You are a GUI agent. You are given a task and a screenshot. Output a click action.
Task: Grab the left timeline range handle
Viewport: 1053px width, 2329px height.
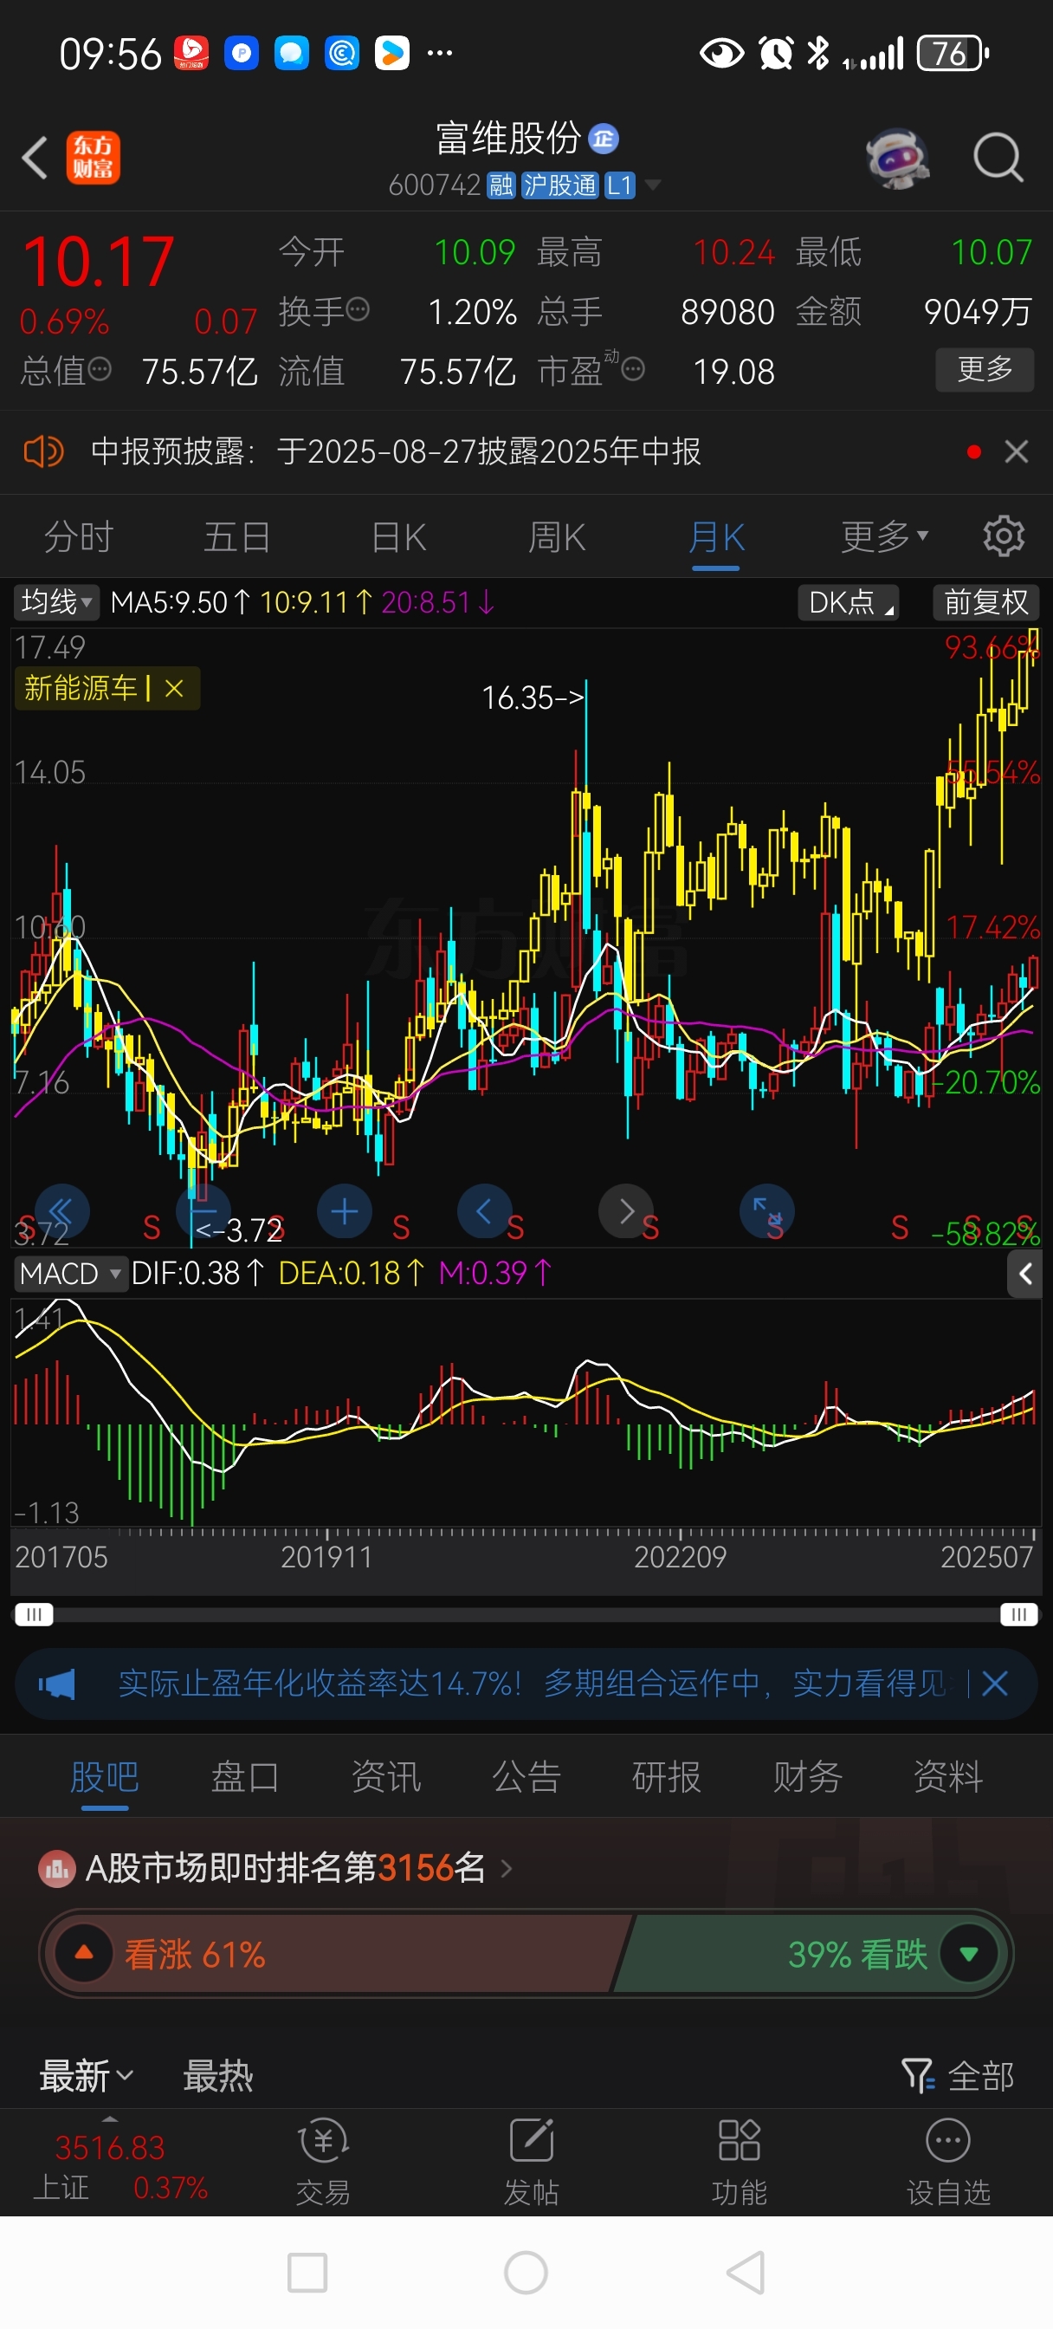coord(35,1615)
